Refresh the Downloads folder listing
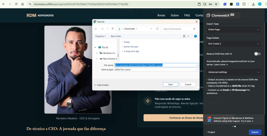The height and width of the screenshot is (136, 267). point(157,29)
